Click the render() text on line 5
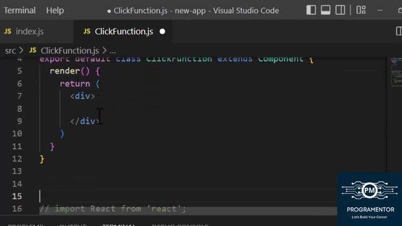 (70, 71)
